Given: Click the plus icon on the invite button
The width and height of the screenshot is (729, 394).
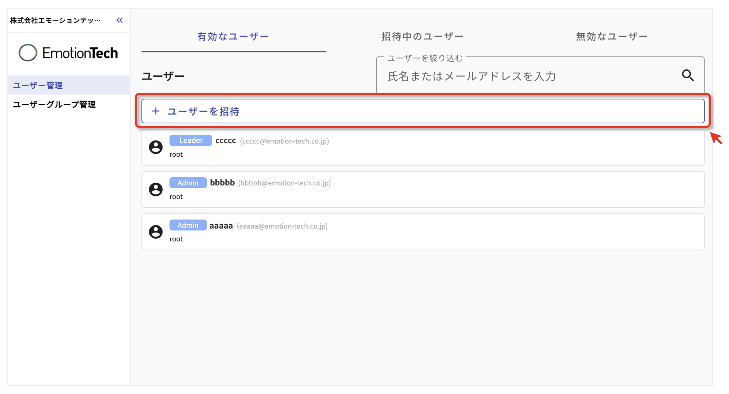Looking at the screenshot, I should click(156, 111).
